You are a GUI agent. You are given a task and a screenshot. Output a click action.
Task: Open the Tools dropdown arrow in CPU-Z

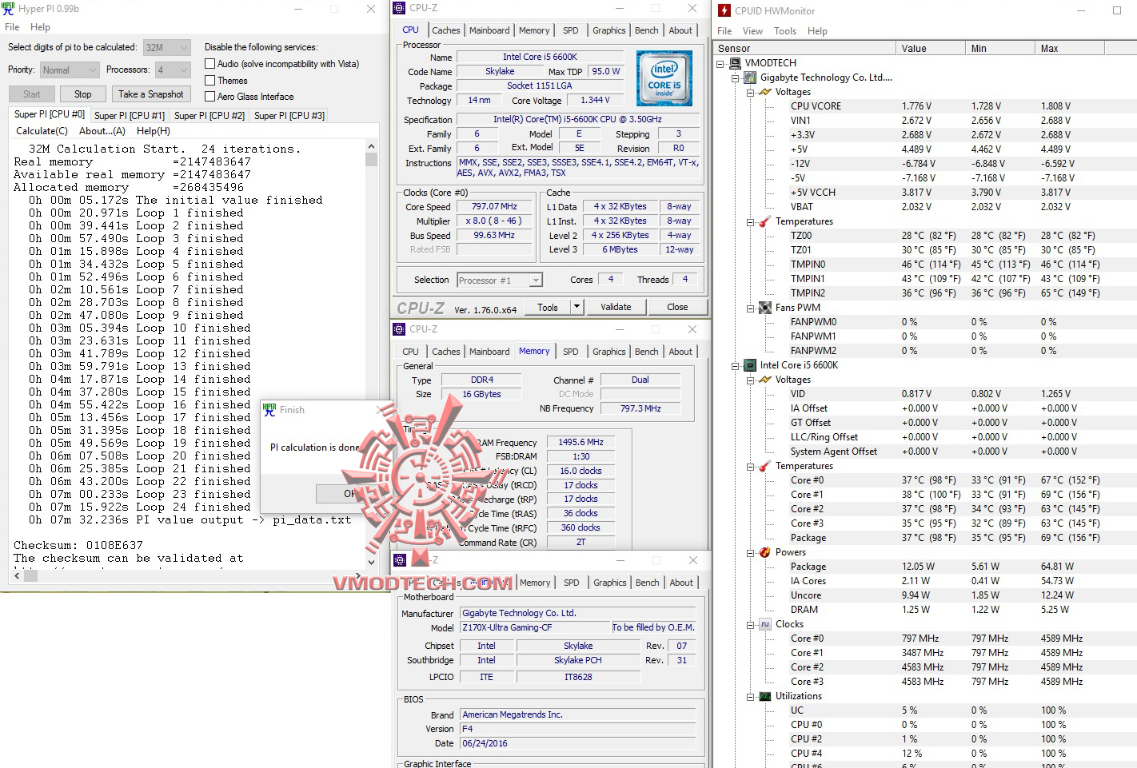[577, 307]
